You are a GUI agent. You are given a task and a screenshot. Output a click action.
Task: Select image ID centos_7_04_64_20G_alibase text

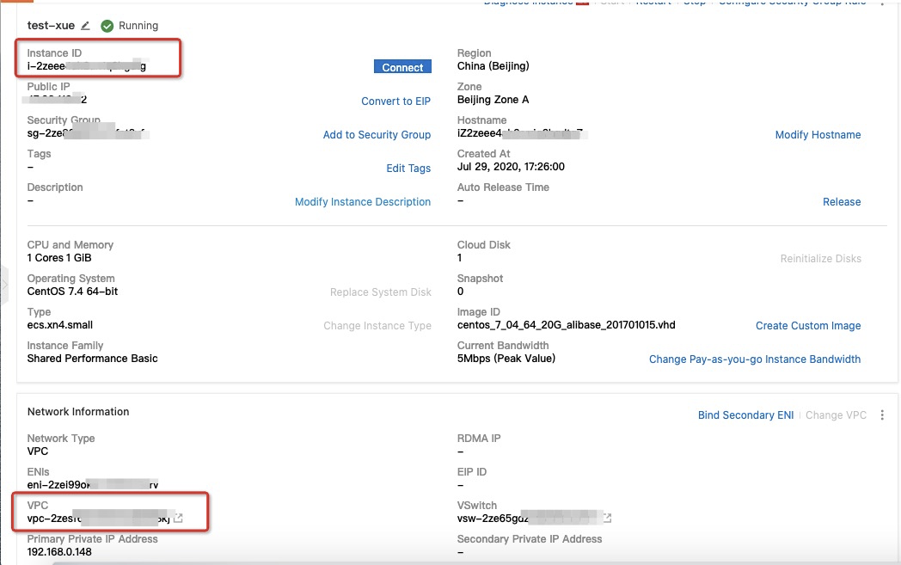tap(566, 325)
